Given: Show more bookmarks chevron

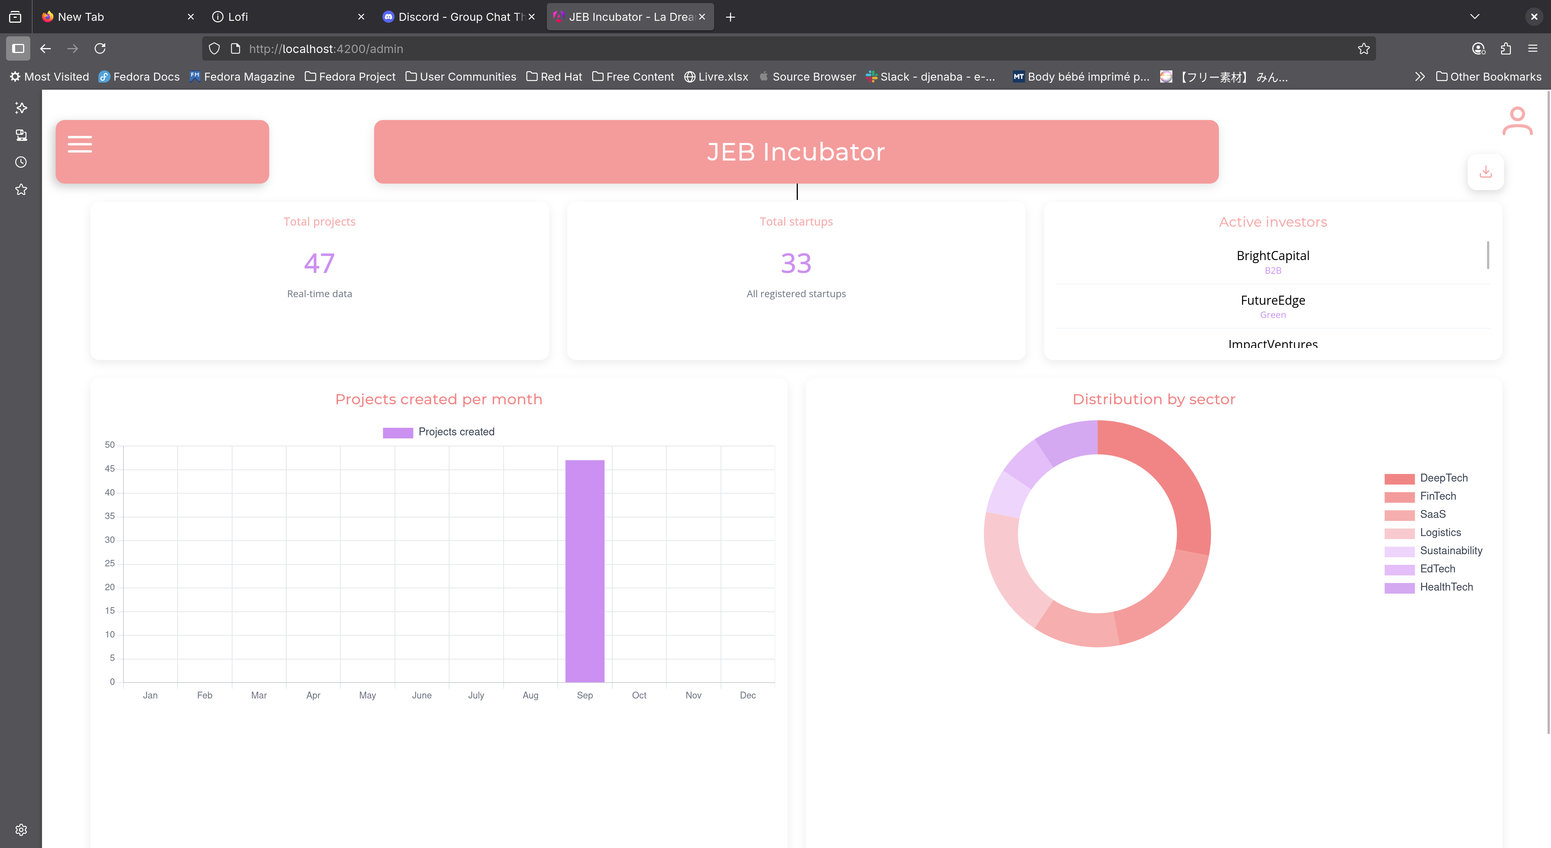Looking at the screenshot, I should (1420, 76).
